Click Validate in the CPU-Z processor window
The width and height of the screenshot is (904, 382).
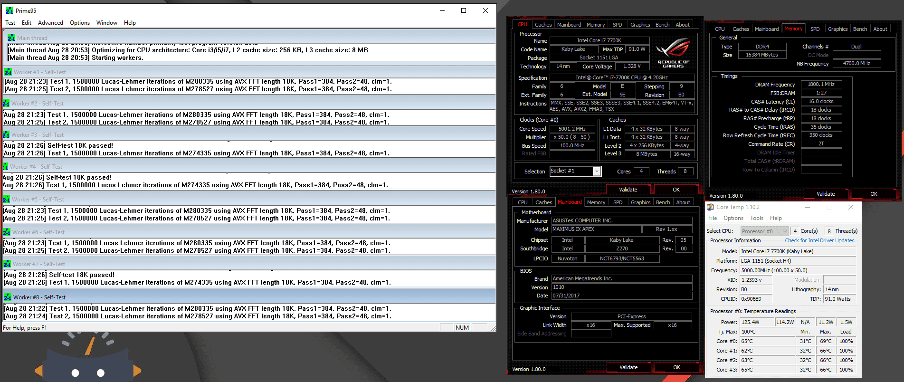tap(628, 190)
